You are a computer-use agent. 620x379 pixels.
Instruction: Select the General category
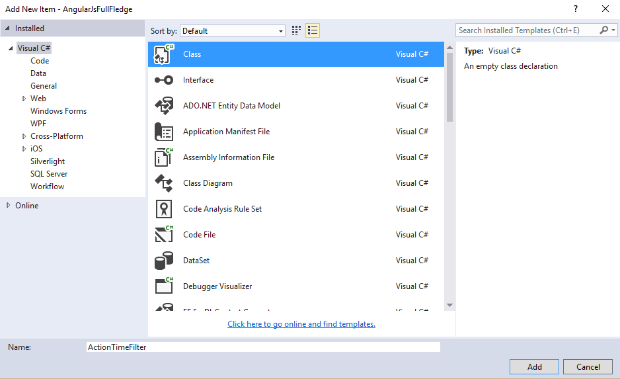[44, 86]
